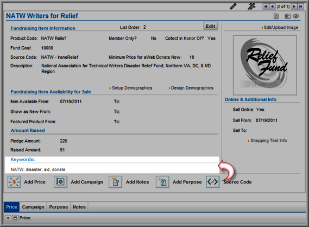Click the Add Notes label
The height and width of the screenshot is (227, 309).
click(x=137, y=182)
